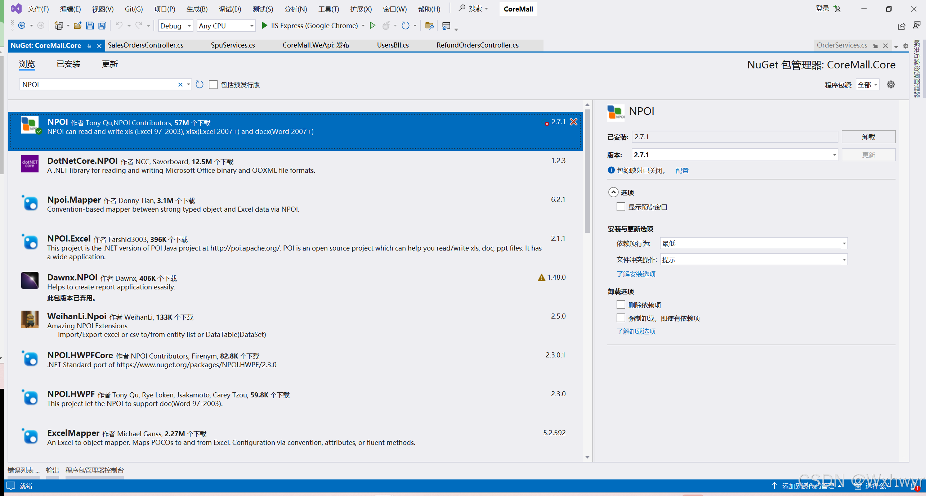Collapse the options section chevron
Screen dimensions: 926x496
pyautogui.click(x=613, y=192)
